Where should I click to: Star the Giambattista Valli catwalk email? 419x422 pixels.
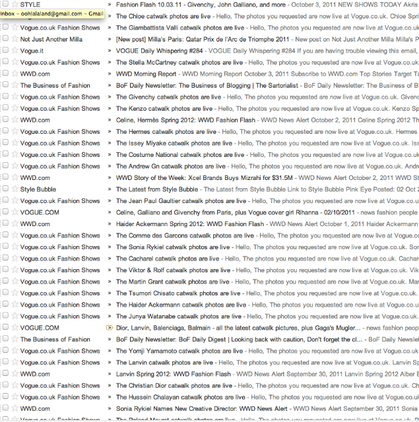click(x=15, y=27)
